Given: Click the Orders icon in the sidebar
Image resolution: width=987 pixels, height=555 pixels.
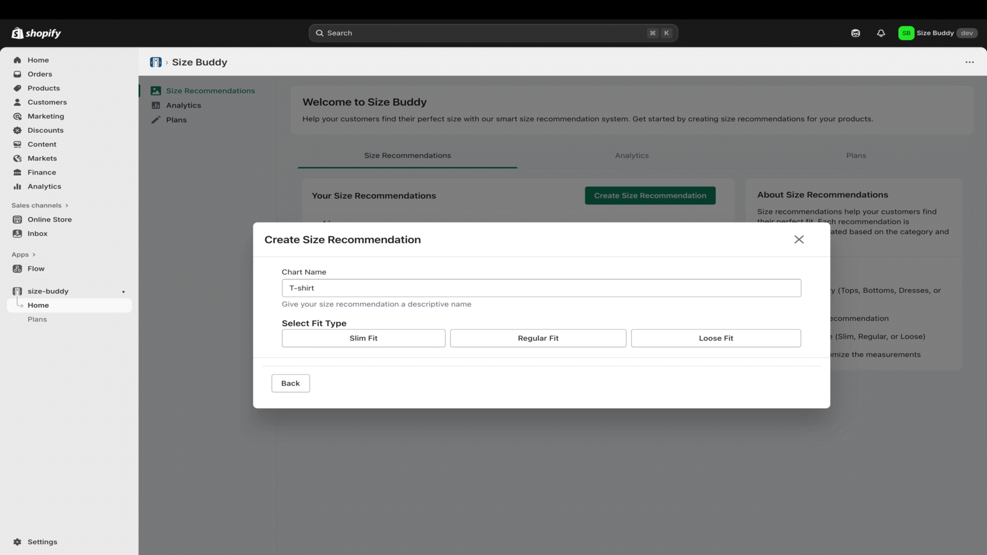Looking at the screenshot, I should tap(17, 74).
